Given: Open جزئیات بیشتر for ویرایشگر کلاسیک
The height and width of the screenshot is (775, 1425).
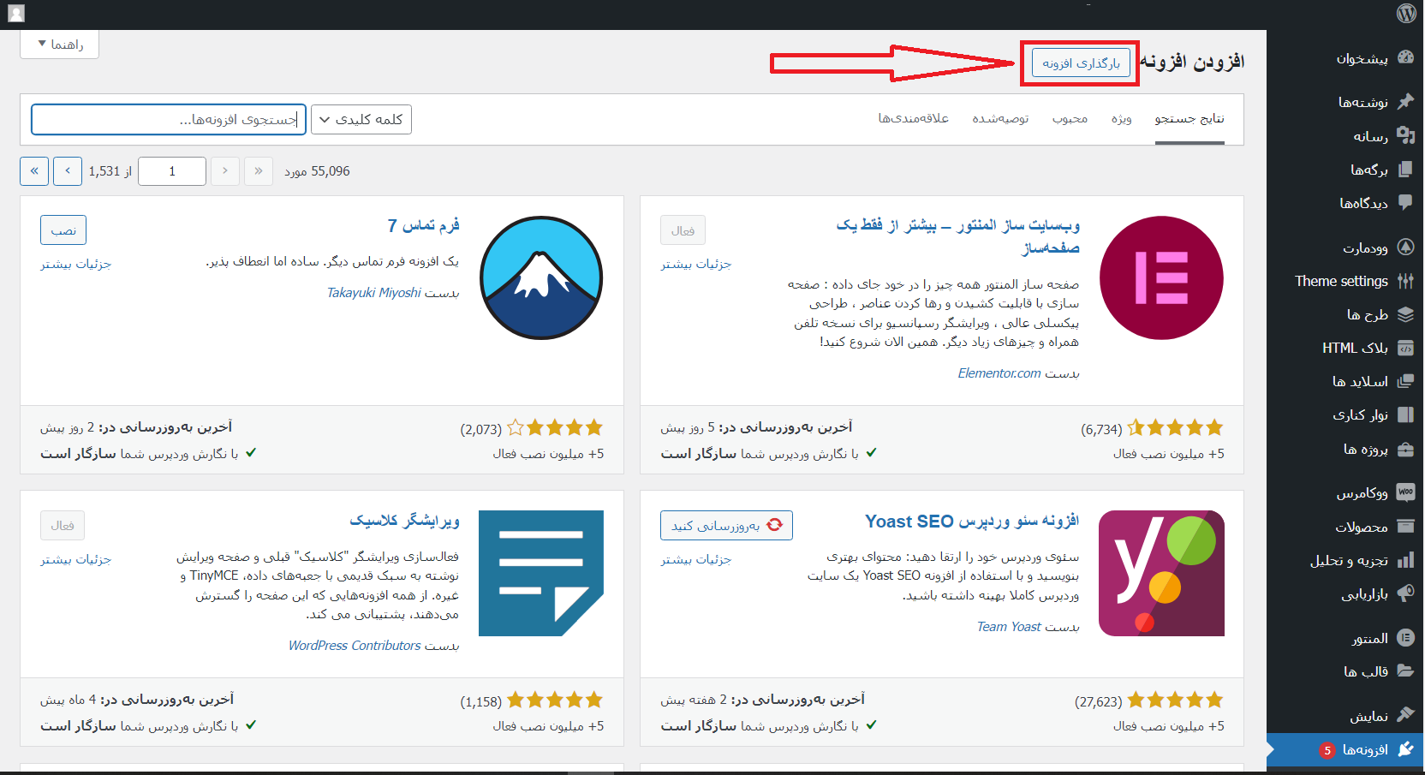Looking at the screenshot, I should pyautogui.click(x=75, y=559).
